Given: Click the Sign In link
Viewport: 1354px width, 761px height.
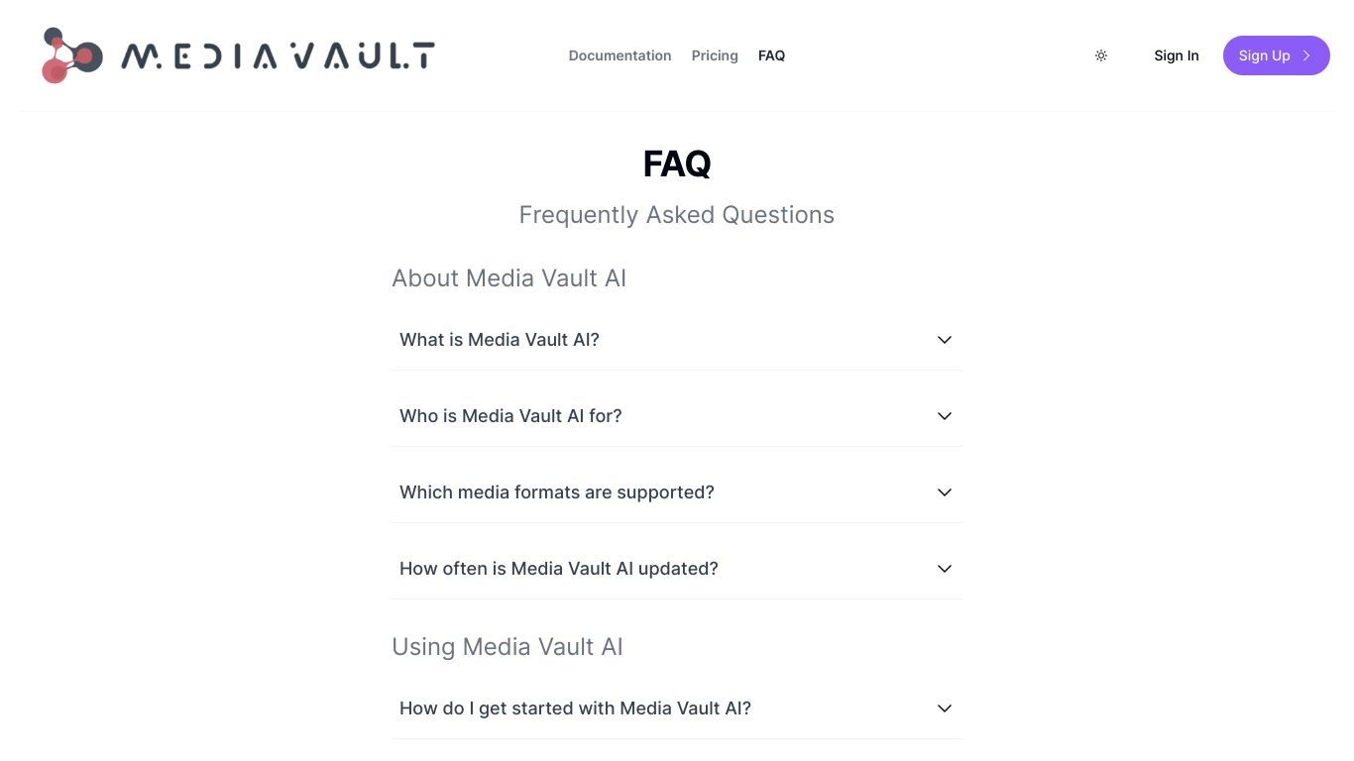Looking at the screenshot, I should 1177,55.
